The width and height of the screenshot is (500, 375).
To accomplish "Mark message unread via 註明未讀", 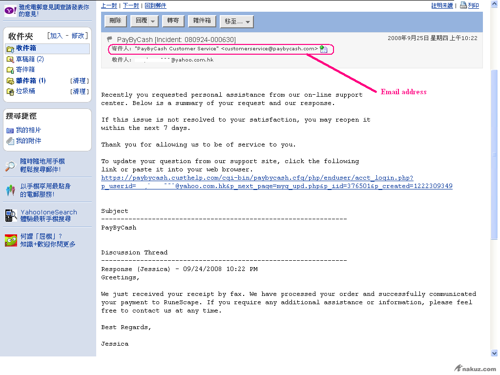I will coord(442,5).
